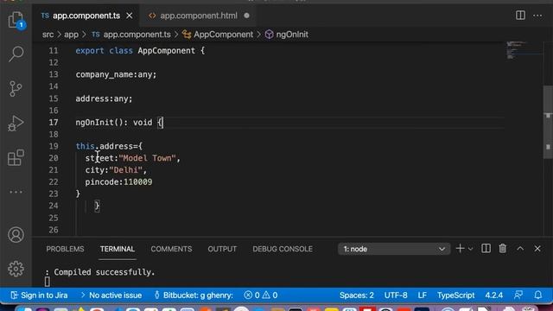Switch to the DEBUG CONSOLE panel tab
The image size is (553, 311).
pyautogui.click(x=283, y=249)
